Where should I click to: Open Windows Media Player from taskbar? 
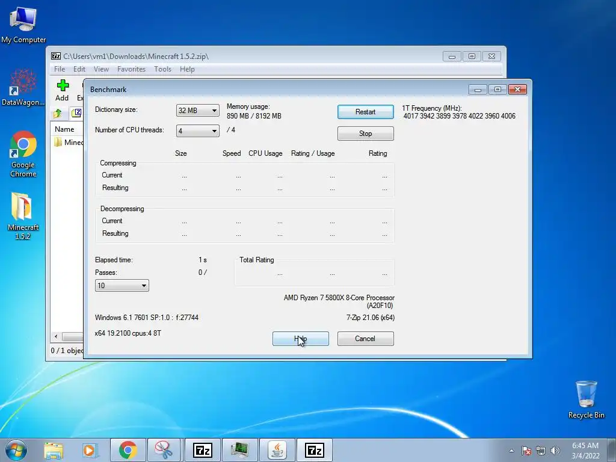point(90,450)
